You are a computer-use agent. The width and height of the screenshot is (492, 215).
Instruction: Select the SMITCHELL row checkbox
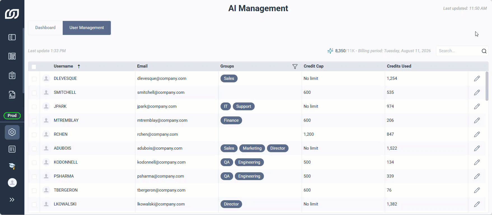click(34, 93)
